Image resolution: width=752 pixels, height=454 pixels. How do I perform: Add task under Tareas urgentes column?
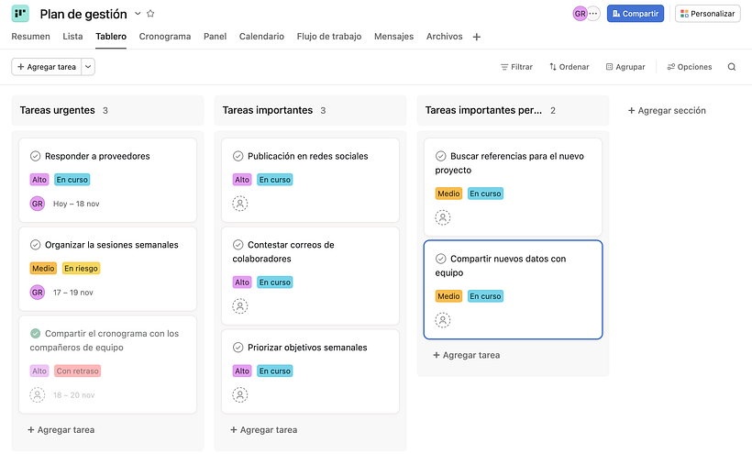61,430
